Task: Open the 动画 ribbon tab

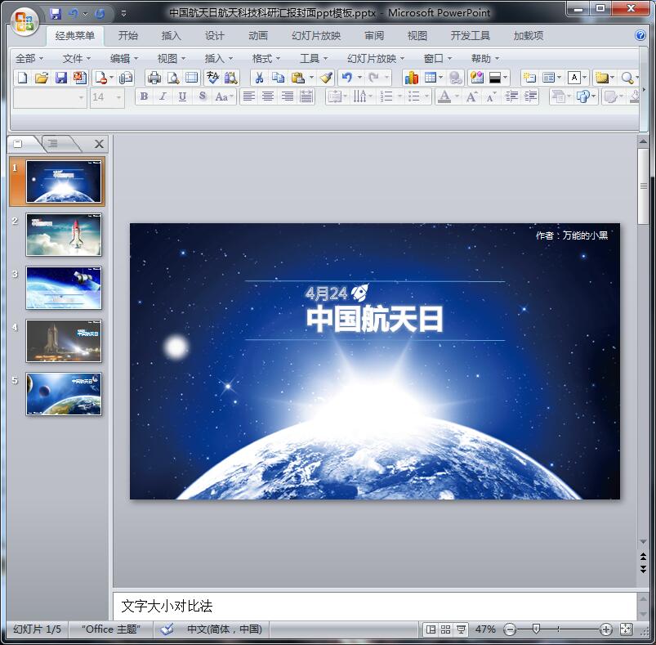Action: click(257, 36)
